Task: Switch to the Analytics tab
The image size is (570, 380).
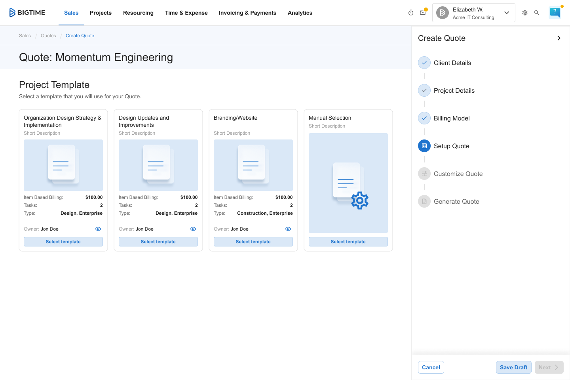Action: tap(300, 13)
